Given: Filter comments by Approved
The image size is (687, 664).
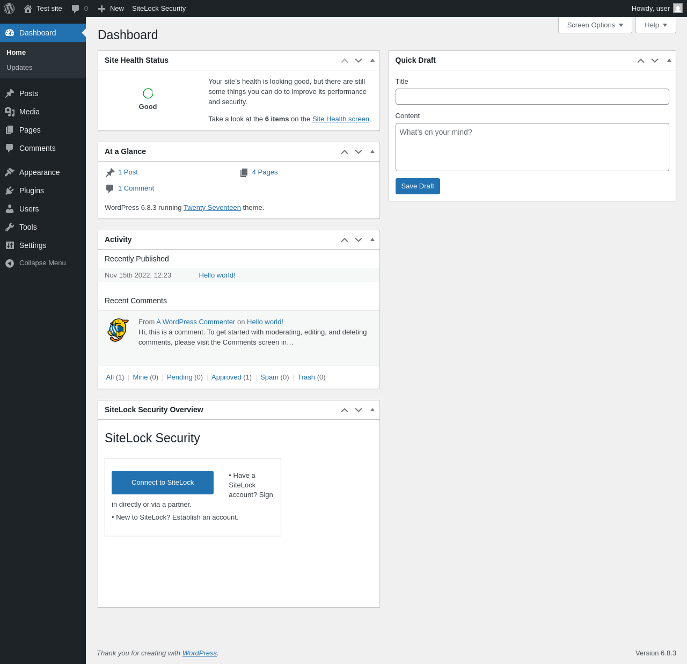Looking at the screenshot, I should 226,377.
